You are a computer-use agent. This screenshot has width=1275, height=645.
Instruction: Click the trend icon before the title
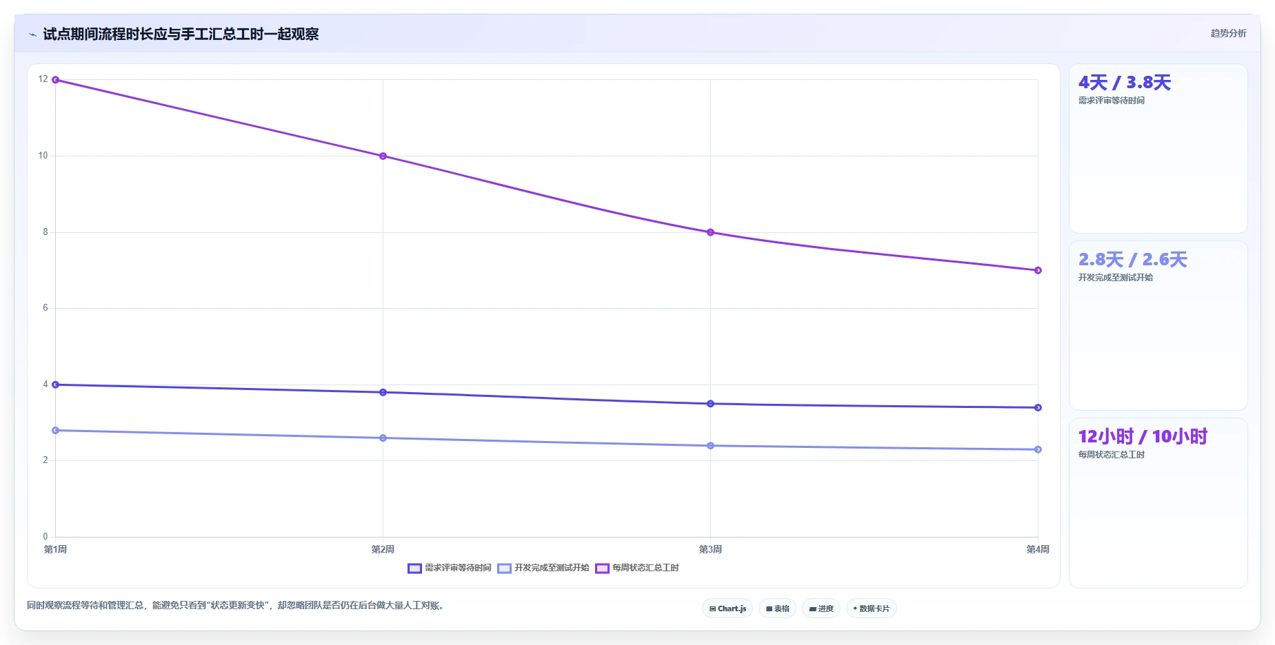32,34
